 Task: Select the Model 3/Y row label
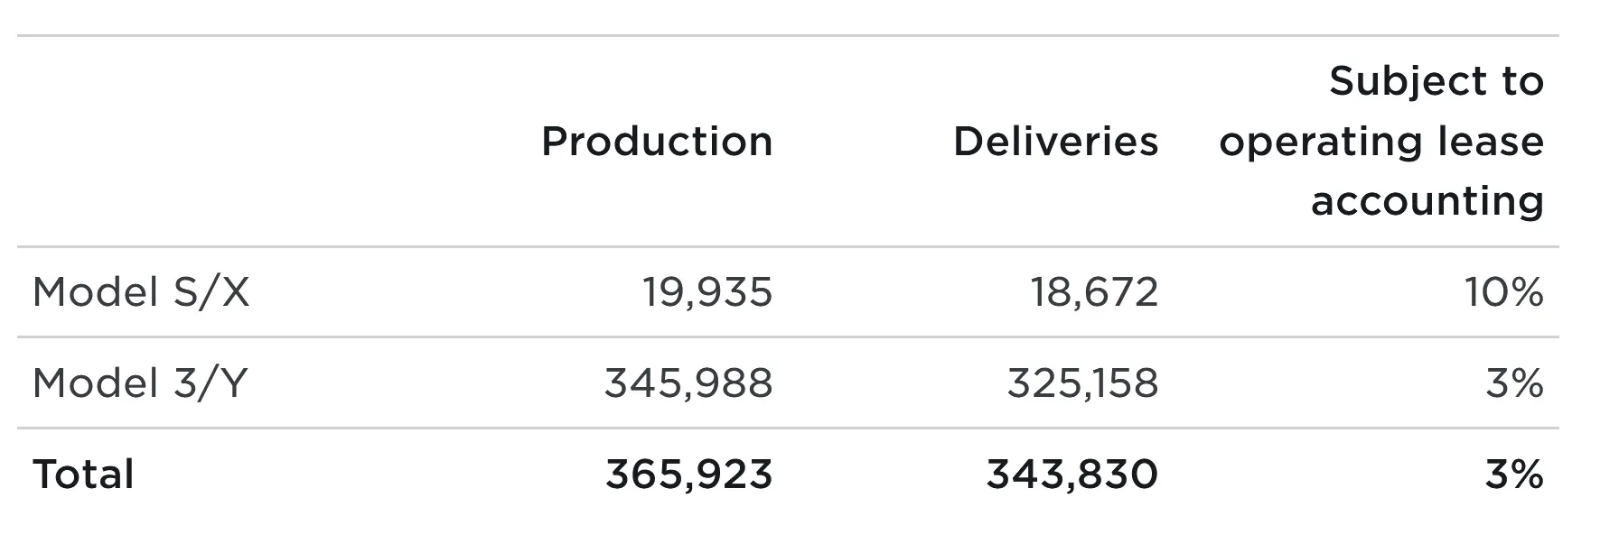tap(140, 383)
